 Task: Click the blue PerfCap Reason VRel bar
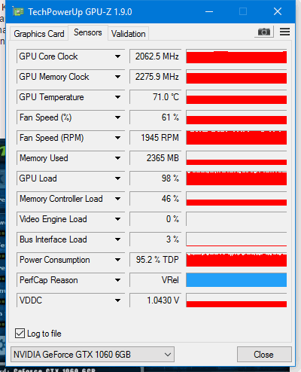[236, 280]
